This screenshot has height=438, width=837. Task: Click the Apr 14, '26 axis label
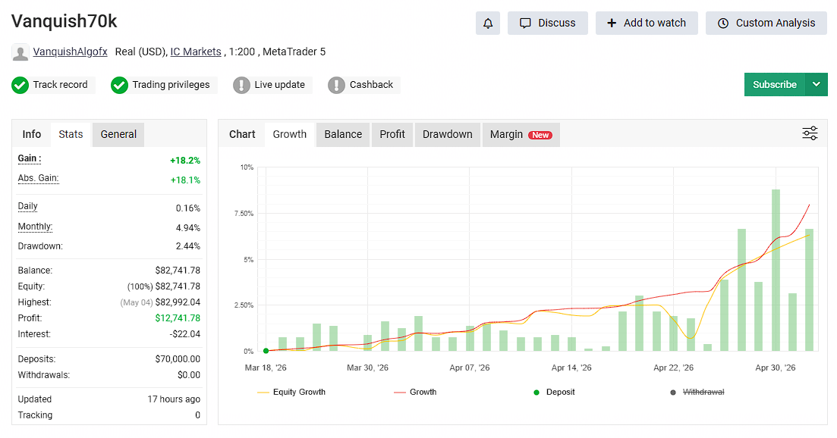[x=571, y=368]
